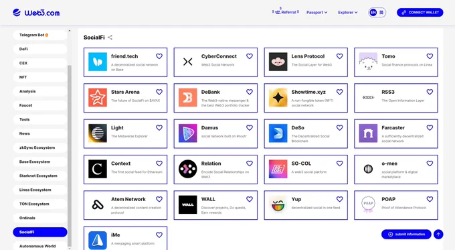Open the POAP logo icon

(368, 204)
